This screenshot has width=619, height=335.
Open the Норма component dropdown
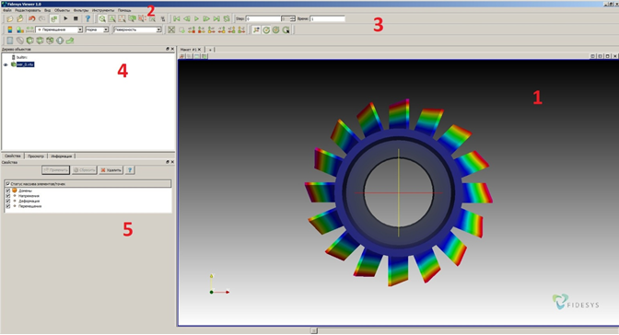pyautogui.click(x=97, y=29)
